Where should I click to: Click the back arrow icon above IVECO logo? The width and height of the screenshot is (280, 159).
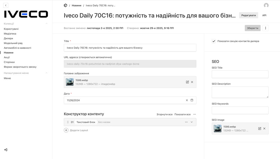pos(6,5)
